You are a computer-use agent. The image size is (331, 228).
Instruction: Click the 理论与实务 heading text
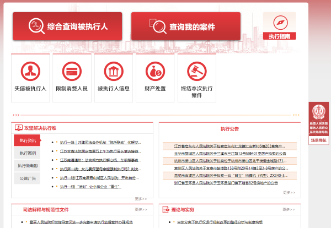pyautogui.click(x=183, y=210)
